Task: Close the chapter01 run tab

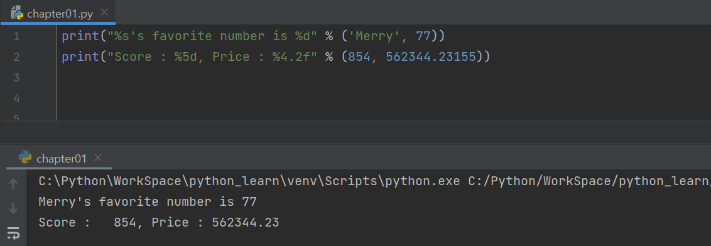Action: click(98, 158)
